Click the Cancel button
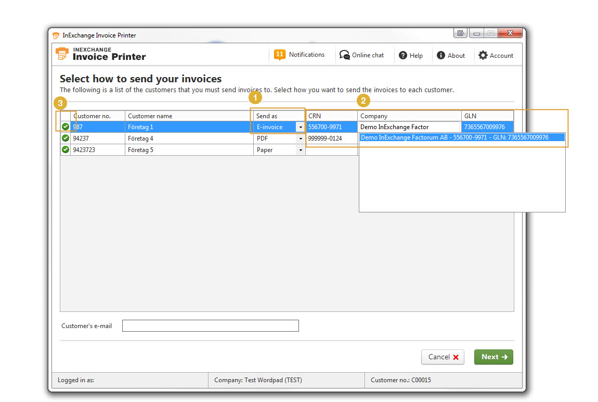The width and height of the screenshot is (598, 402). coord(443,357)
